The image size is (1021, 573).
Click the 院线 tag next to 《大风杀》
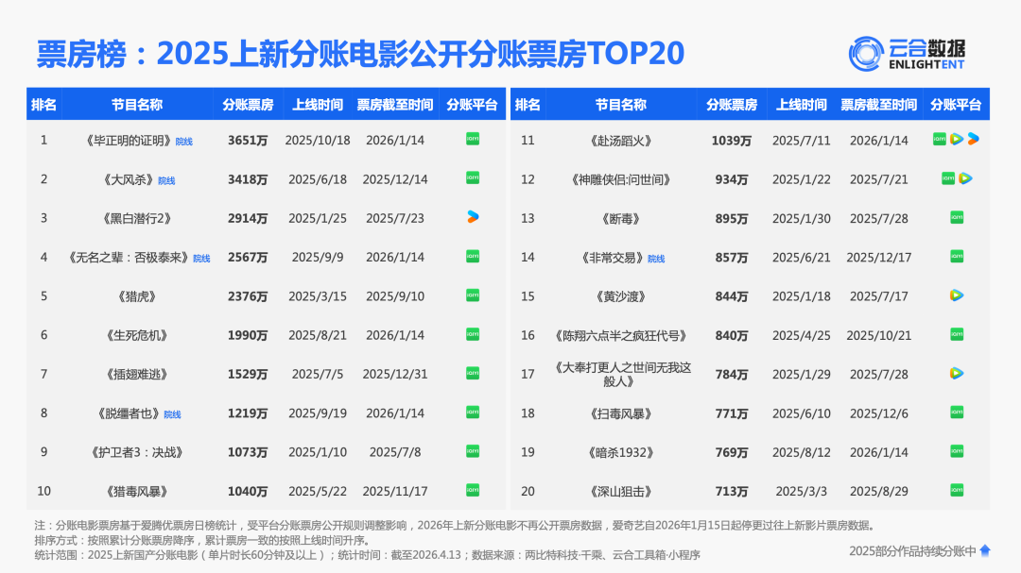tap(166, 181)
